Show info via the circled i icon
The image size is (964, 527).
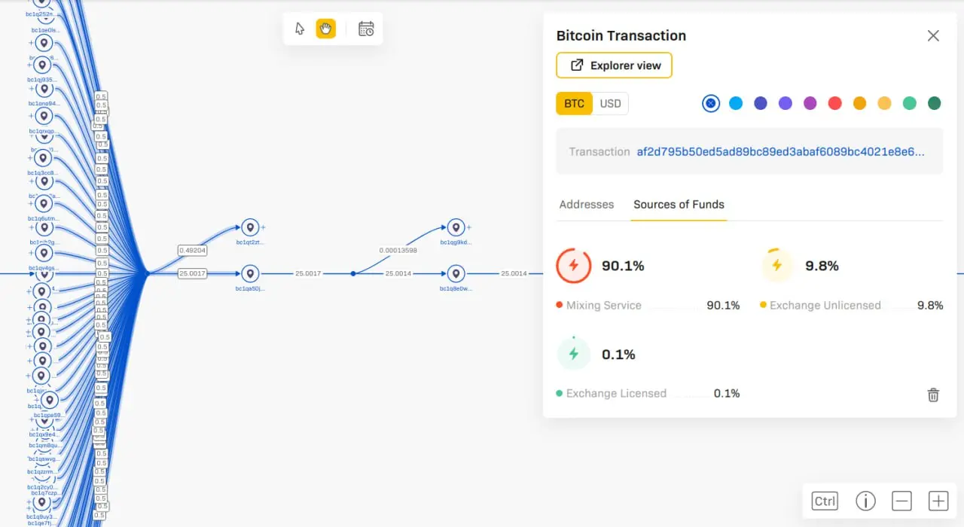pyautogui.click(x=865, y=501)
